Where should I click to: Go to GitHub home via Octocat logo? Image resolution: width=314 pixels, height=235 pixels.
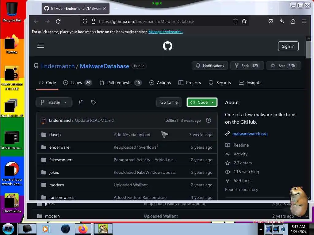[x=168, y=46]
